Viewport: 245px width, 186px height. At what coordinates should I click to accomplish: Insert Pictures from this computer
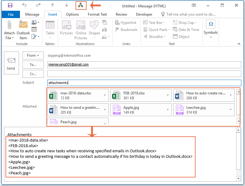(x=66, y=28)
